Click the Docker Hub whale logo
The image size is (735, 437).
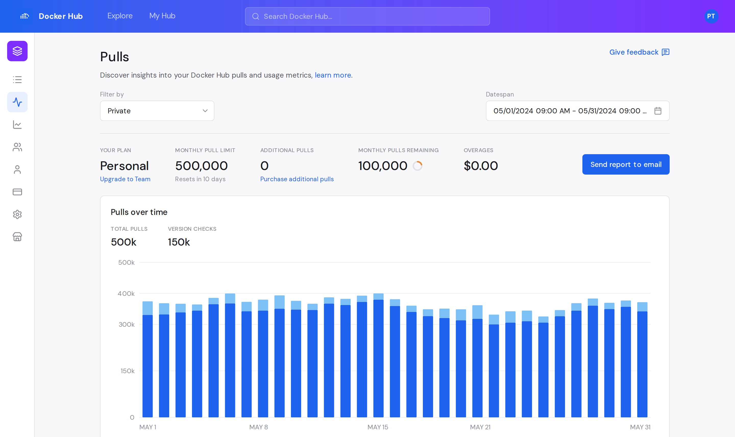pos(24,16)
